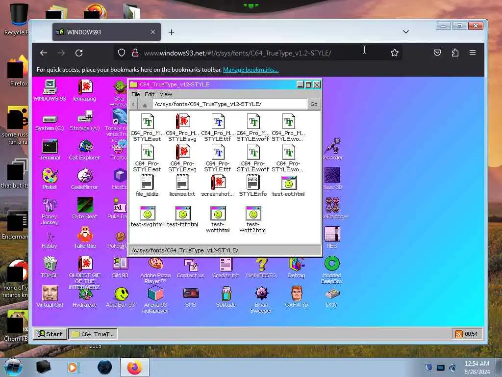Open the Edit menu in file explorer

tap(150, 94)
